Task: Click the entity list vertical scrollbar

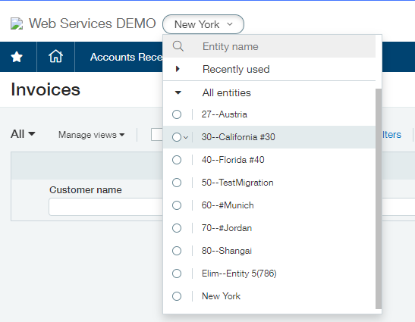Action: (379, 199)
